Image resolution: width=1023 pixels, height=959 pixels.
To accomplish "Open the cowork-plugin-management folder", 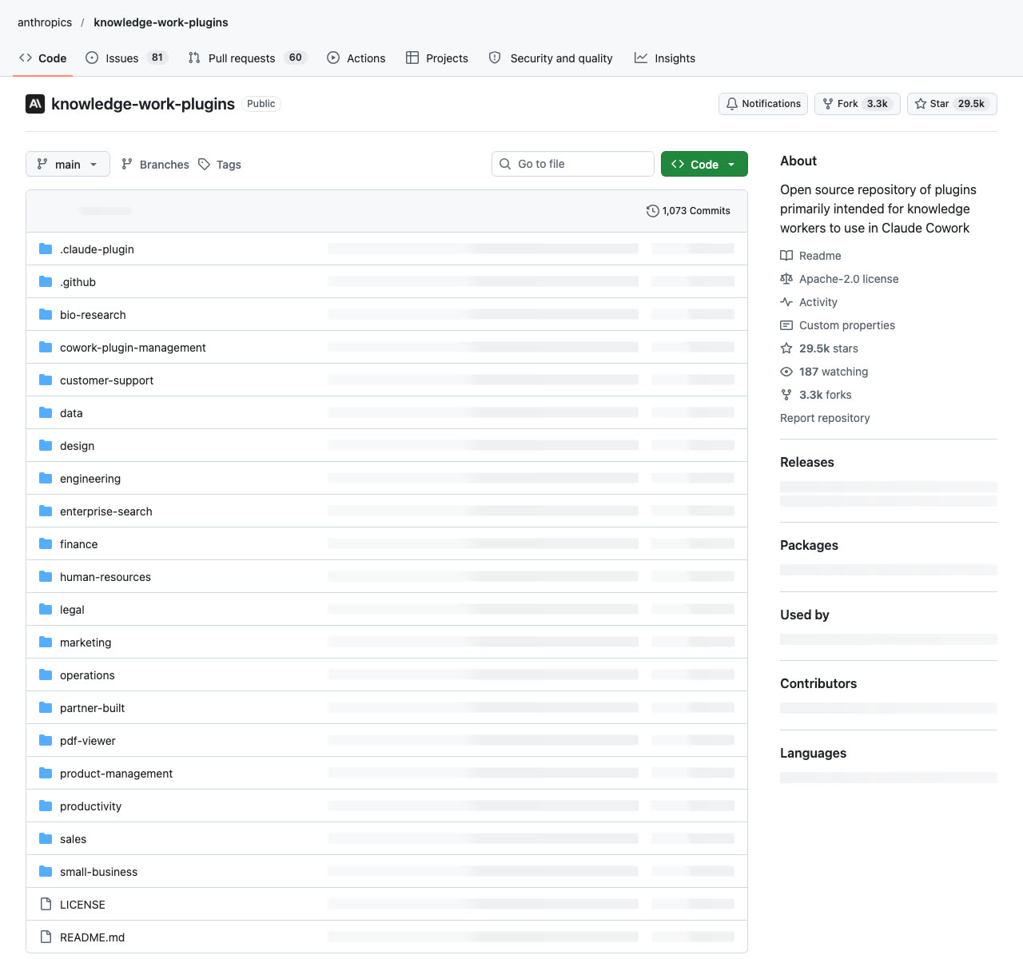I will click(133, 348).
